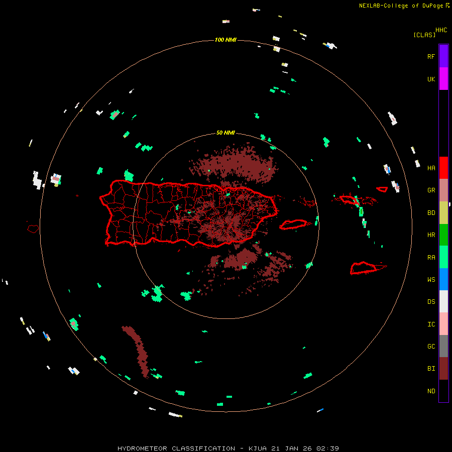Click the RA light green legend swatch
The height and width of the screenshot is (452, 452).
click(x=443, y=257)
